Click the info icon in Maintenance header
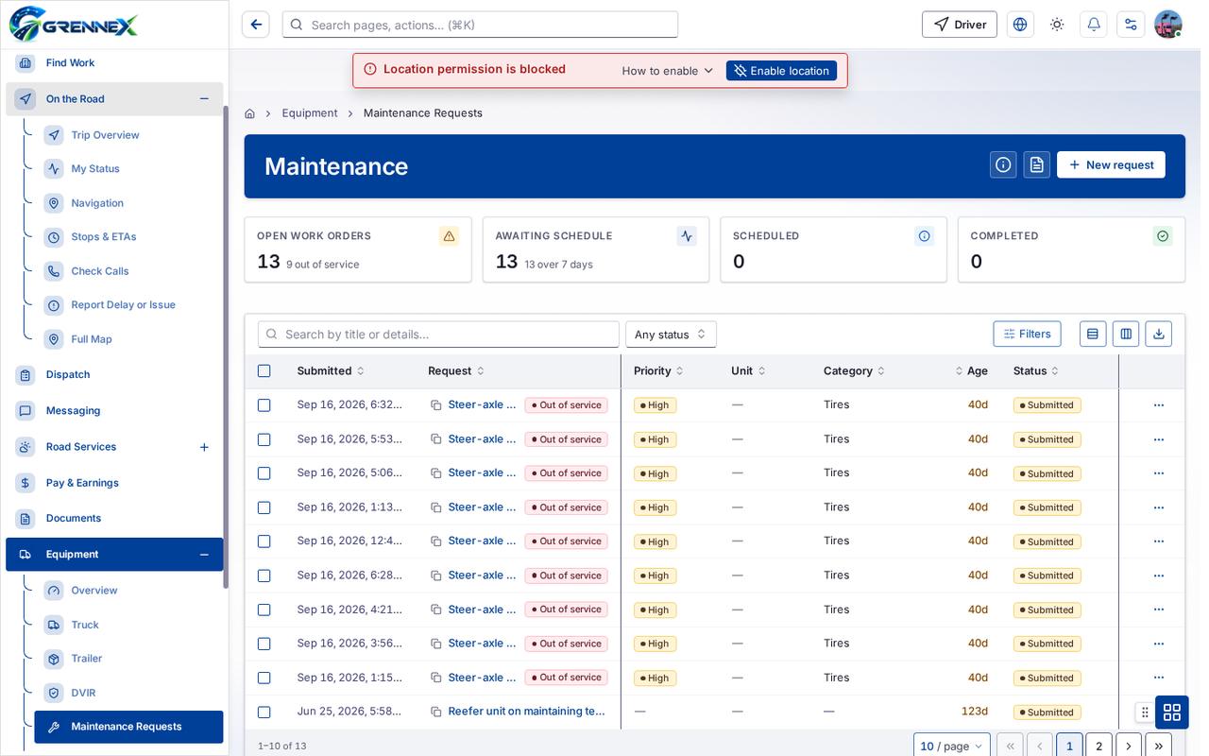 click(1003, 164)
